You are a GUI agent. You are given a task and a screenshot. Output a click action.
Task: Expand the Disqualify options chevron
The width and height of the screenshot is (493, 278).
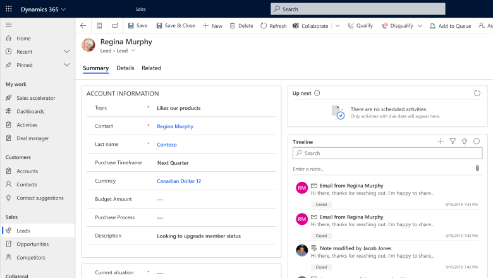pyautogui.click(x=420, y=26)
